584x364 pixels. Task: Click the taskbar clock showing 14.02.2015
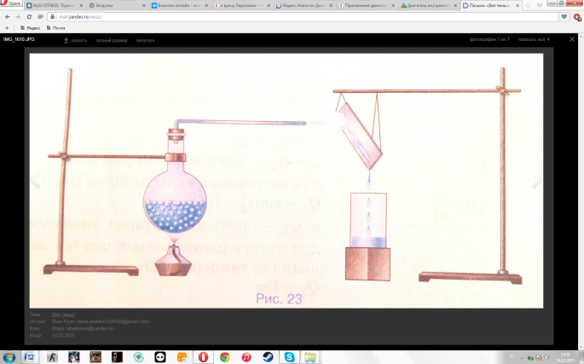(x=565, y=358)
